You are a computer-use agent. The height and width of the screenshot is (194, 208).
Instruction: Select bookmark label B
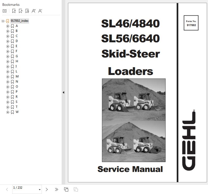16,31
